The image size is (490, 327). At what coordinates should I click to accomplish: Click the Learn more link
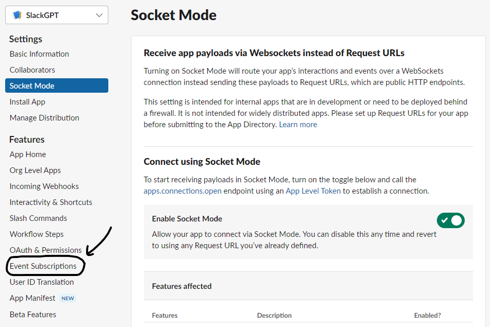pos(298,125)
